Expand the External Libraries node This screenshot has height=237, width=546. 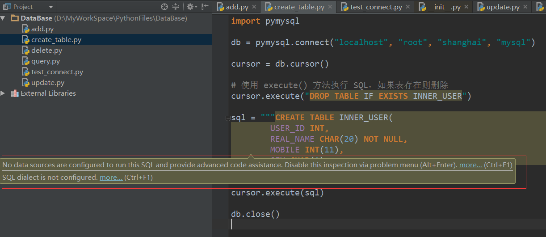pos(4,93)
